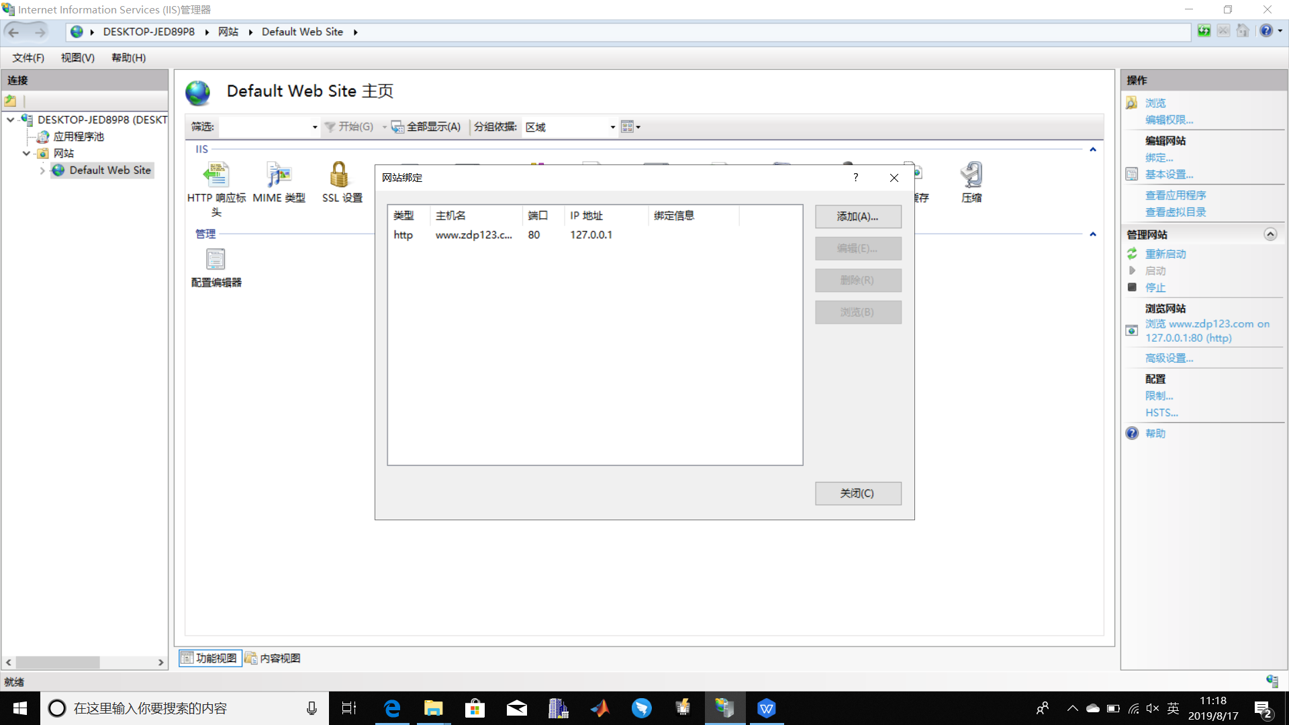Image resolution: width=1289 pixels, height=725 pixels.
Task: Collapse the 管理网站 actions section
Action: [x=1270, y=234]
